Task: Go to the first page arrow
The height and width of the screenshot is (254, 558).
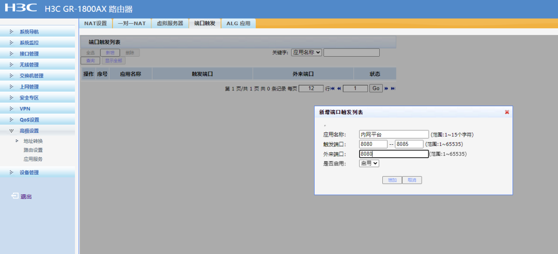Action: (333, 88)
